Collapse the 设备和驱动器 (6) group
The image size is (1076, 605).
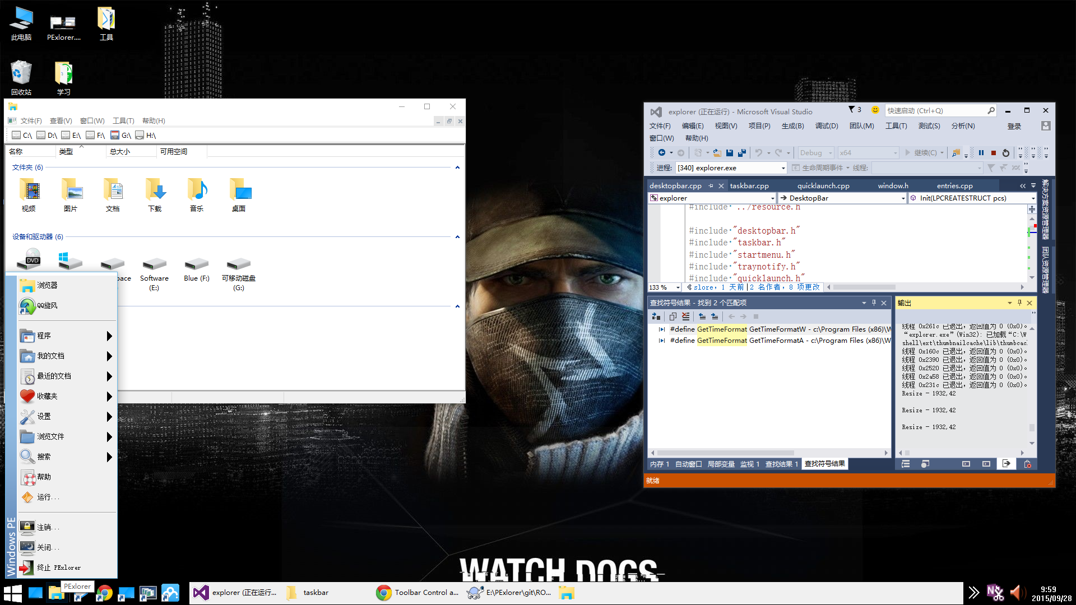457,237
